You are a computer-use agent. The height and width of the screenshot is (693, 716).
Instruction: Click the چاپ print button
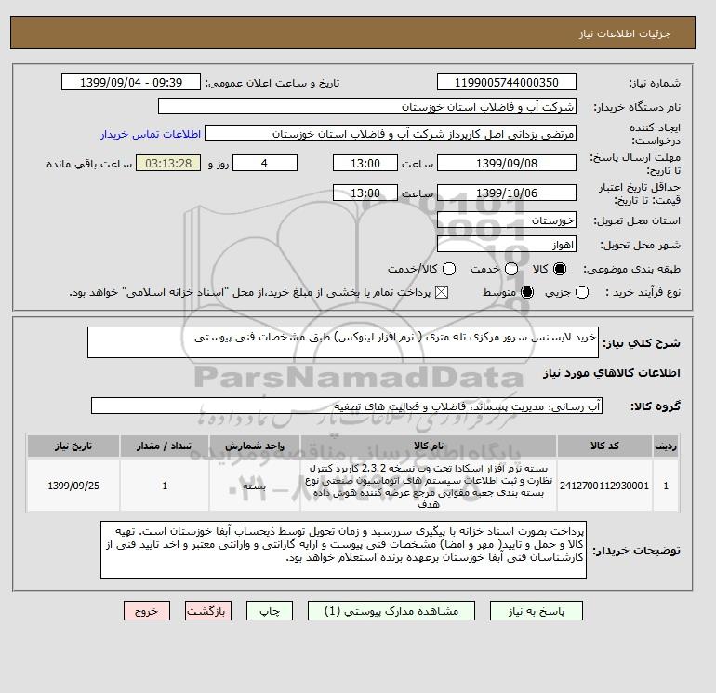(270, 611)
